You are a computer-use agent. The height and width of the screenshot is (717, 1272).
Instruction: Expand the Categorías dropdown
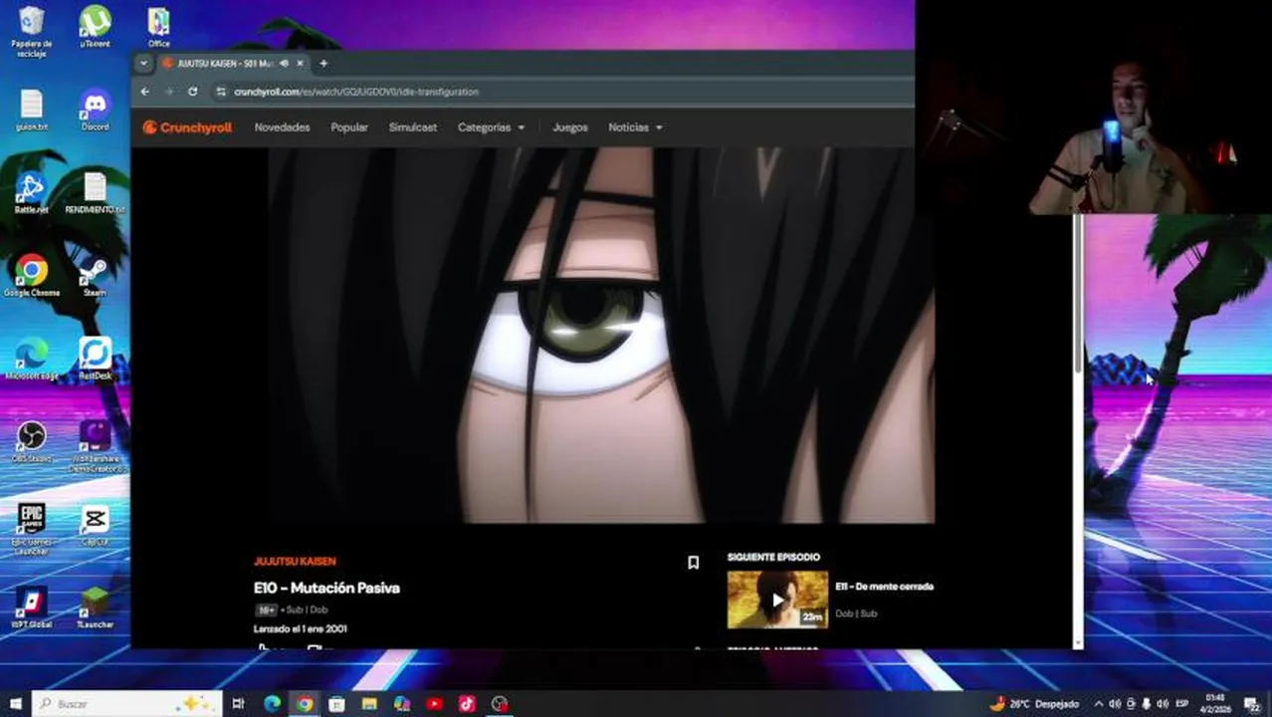(x=491, y=127)
